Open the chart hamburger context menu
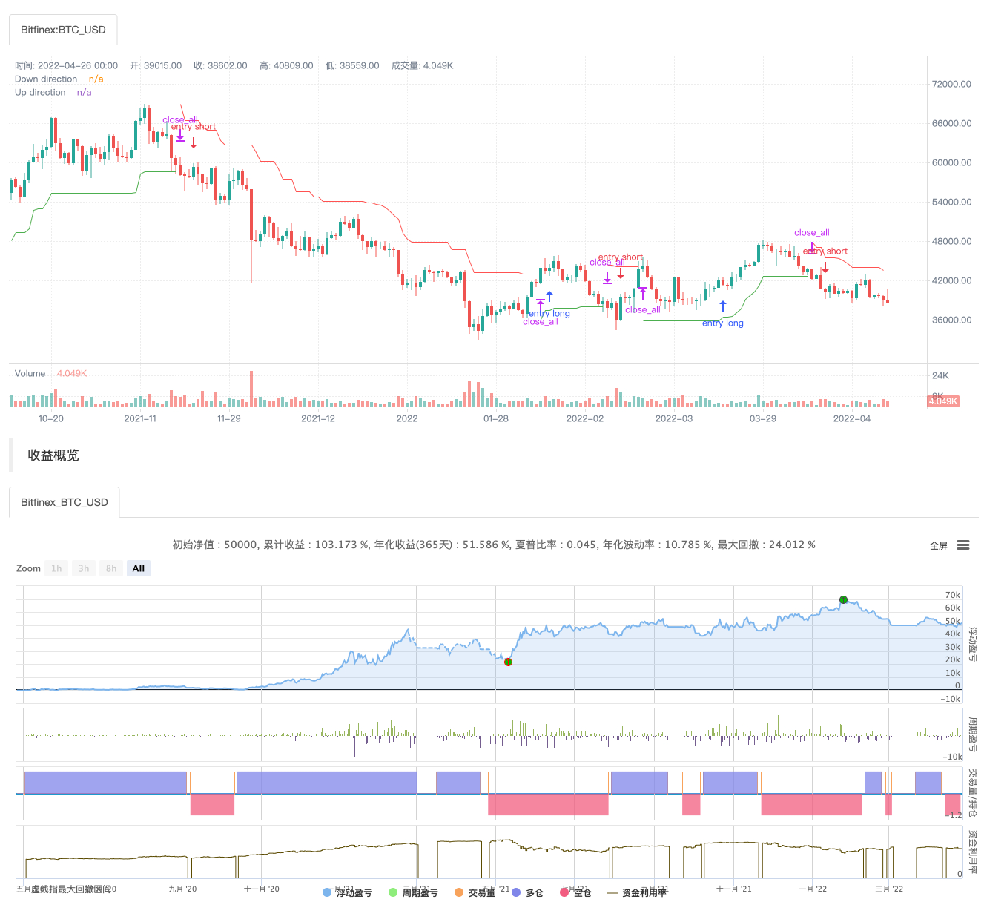 (962, 545)
